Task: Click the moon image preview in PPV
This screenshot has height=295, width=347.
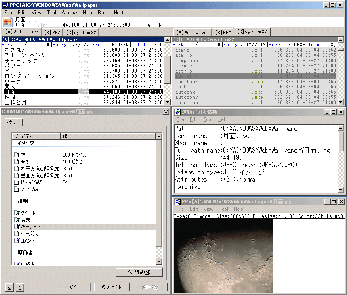Action: pyautogui.click(x=223, y=256)
